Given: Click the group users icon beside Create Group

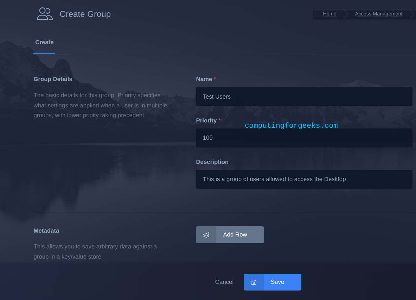Looking at the screenshot, I should point(45,14).
